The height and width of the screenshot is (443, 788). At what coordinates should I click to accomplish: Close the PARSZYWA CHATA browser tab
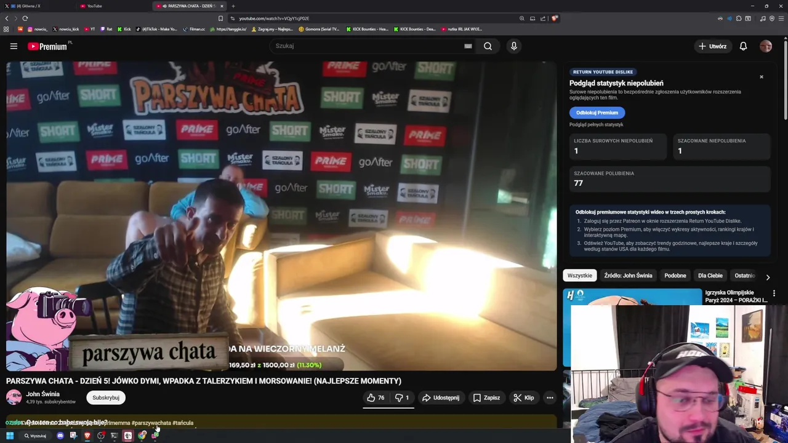[x=222, y=6]
